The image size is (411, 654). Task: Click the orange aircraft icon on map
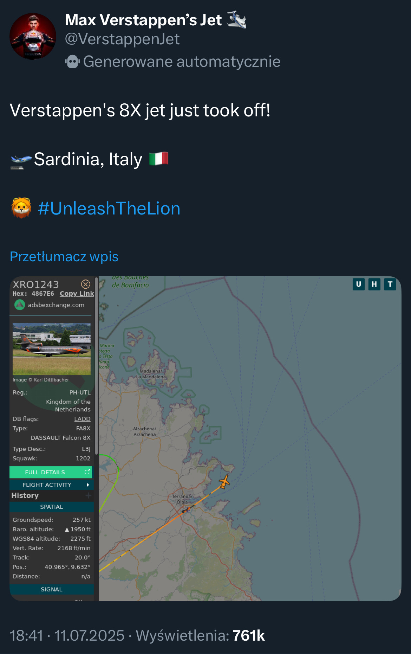tap(224, 481)
